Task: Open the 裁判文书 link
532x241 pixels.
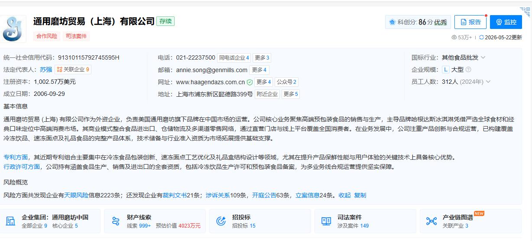Action: tap(175, 195)
